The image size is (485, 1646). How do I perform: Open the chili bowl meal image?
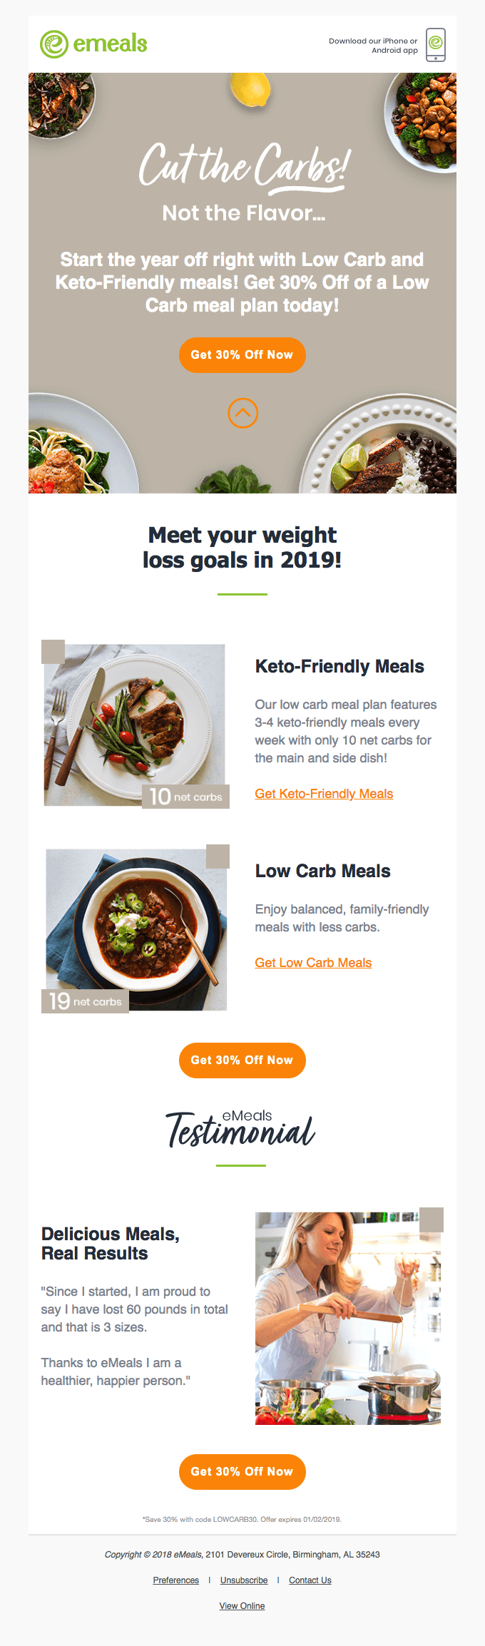pos(136,929)
